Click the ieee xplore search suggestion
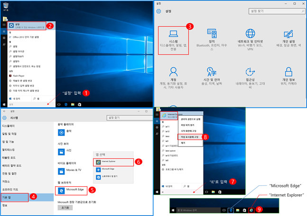This screenshot has height=216, width=307. coord(170,151)
